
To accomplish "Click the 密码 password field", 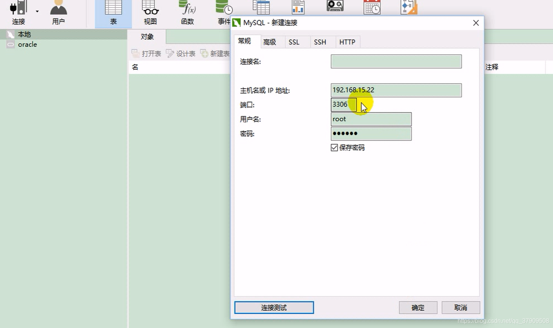I will coord(371,134).
